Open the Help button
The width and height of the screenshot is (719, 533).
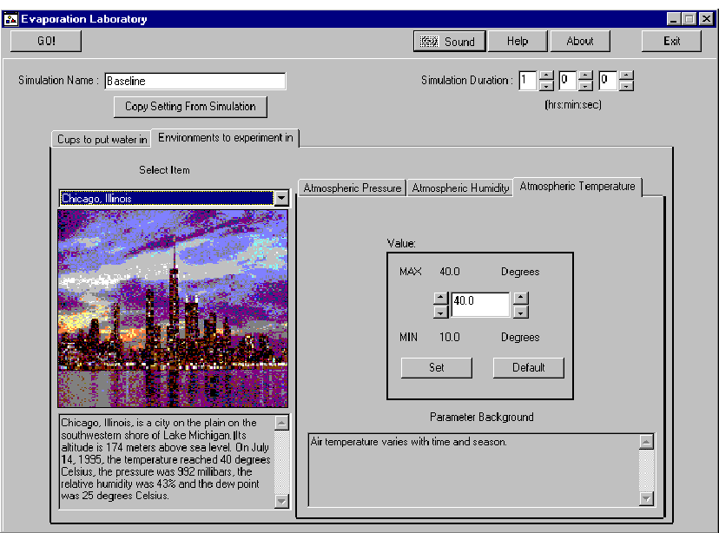click(x=518, y=41)
